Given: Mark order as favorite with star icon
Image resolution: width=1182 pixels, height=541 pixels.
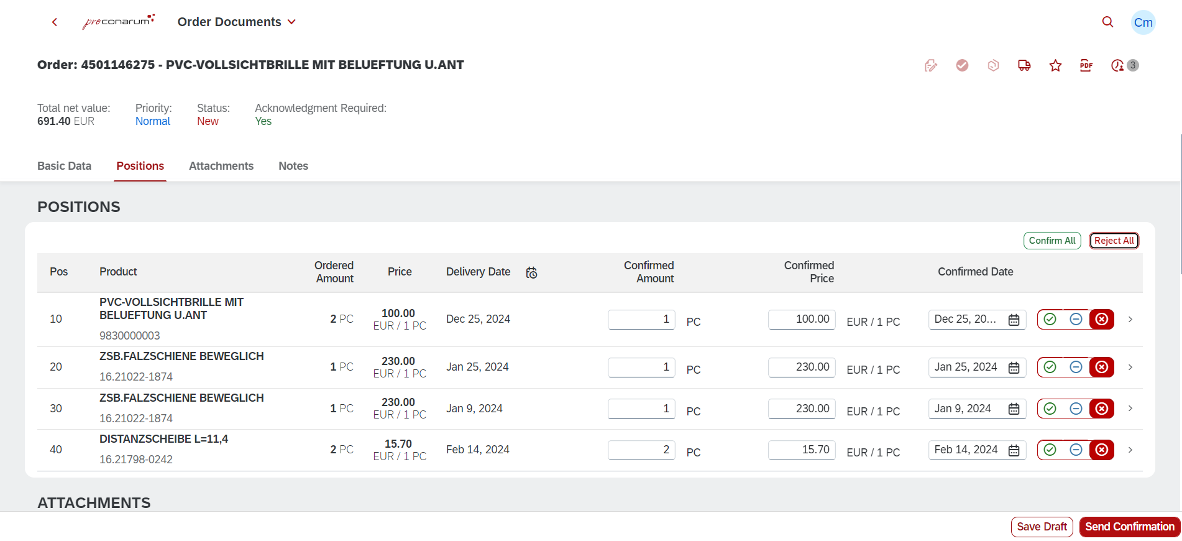Looking at the screenshot, I should [1055, 65].
